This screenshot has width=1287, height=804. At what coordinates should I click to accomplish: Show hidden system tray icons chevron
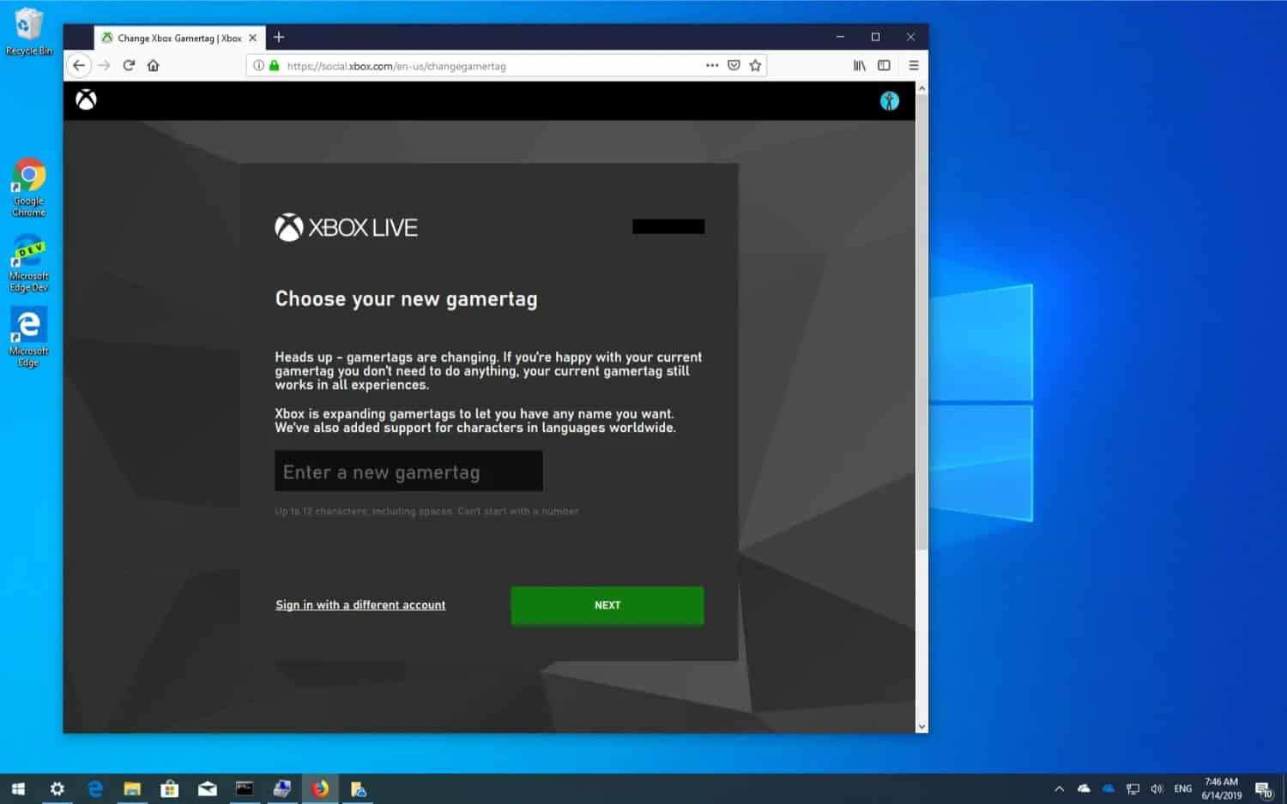[1059, 789]
